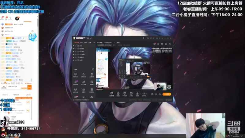Image resolution: width=245 pixels, height=138 pixels.
Task: Add a phone screen-cast source from bottom toolbar
Action: (125, 94)
